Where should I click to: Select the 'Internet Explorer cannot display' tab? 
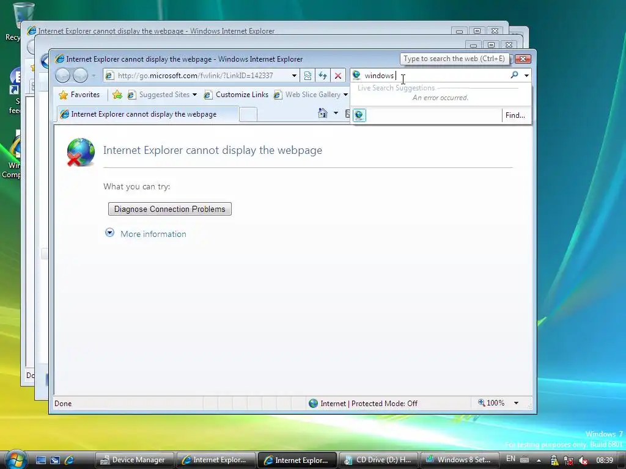[x=148, y=114]
